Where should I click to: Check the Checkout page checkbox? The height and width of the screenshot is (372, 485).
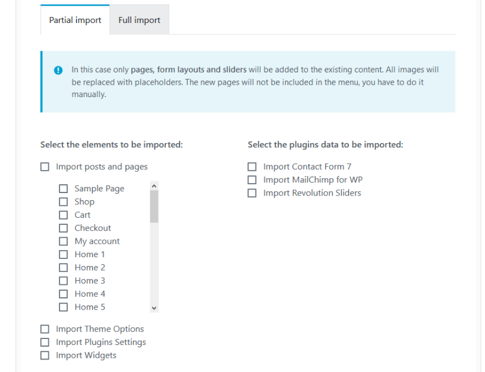64,228
